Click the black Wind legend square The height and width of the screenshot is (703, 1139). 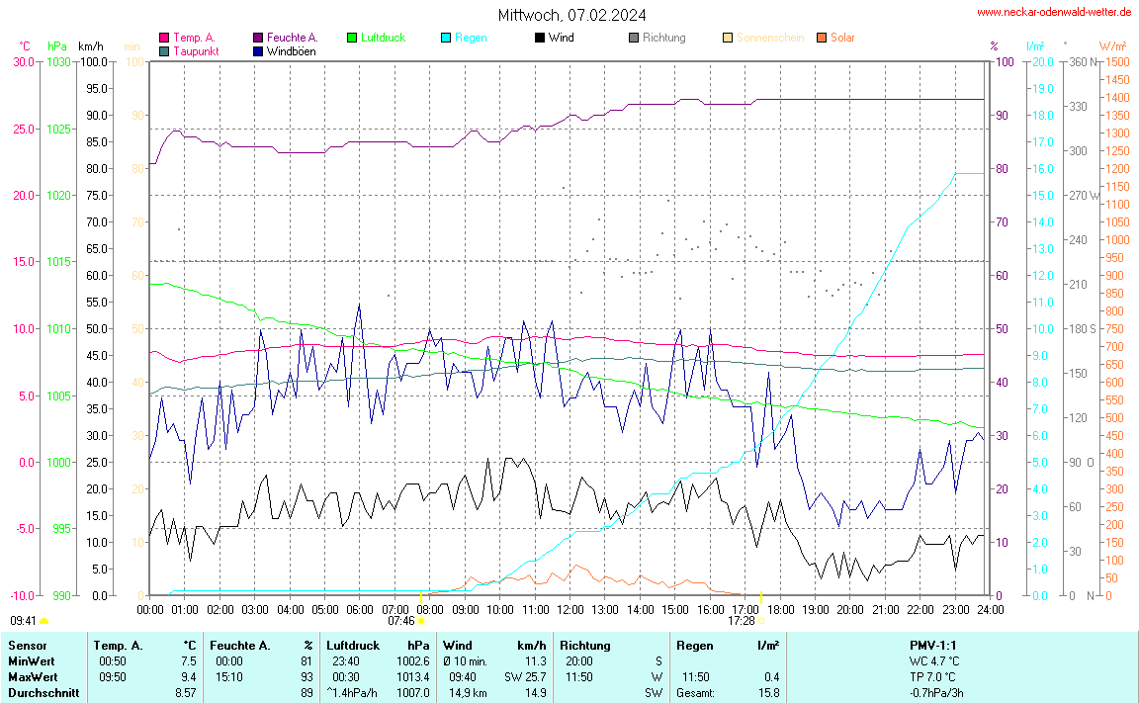(540, 38)
